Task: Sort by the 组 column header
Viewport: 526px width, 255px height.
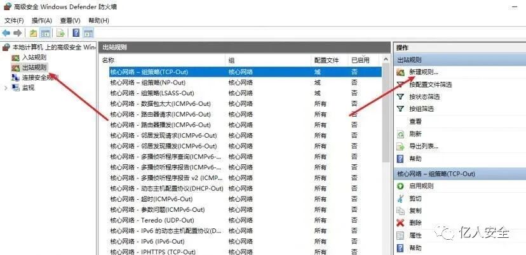Action: click(268, 60)
